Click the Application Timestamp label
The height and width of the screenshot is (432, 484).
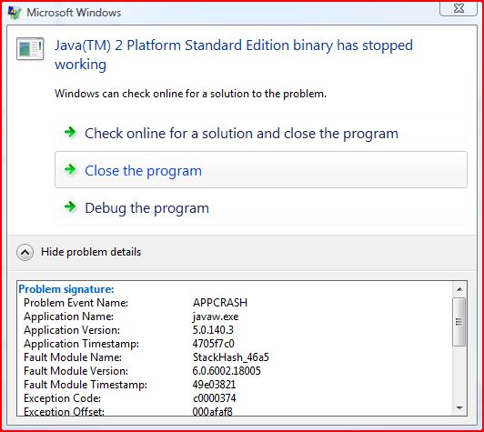click(x=82, y=344)
